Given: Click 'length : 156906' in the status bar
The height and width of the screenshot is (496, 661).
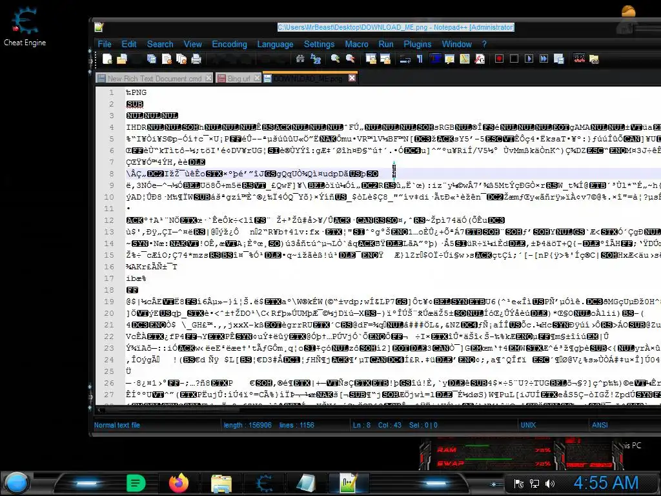Looking at the screenshot, I should pos(247,425).
